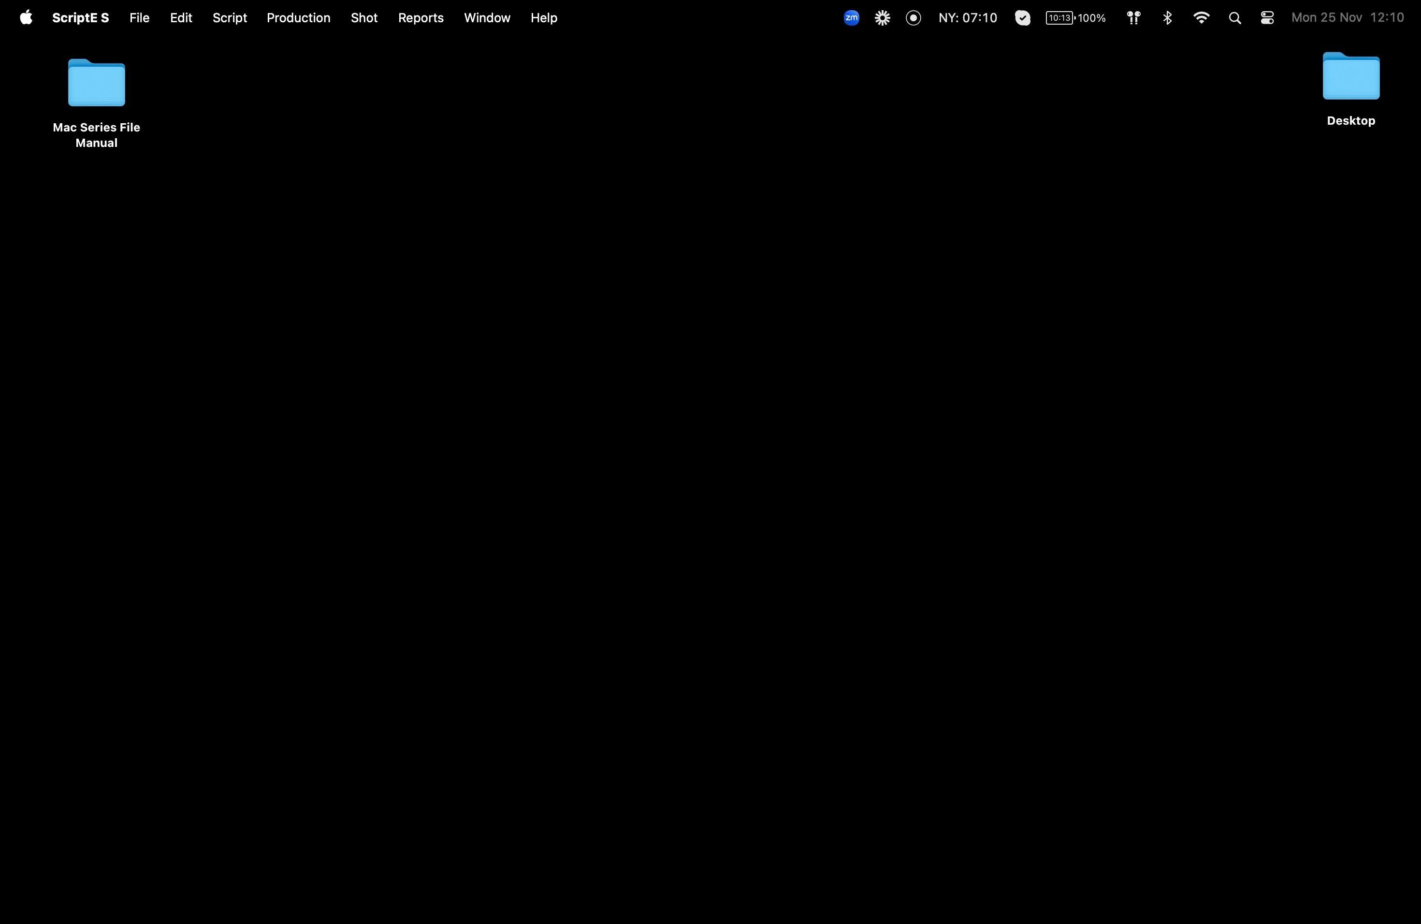This screenshot has height=924, width=1421.
Task: Open the Bluetooth menu icon
Action: coord(1167,18)
